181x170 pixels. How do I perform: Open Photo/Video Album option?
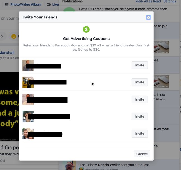pos(26,4)
